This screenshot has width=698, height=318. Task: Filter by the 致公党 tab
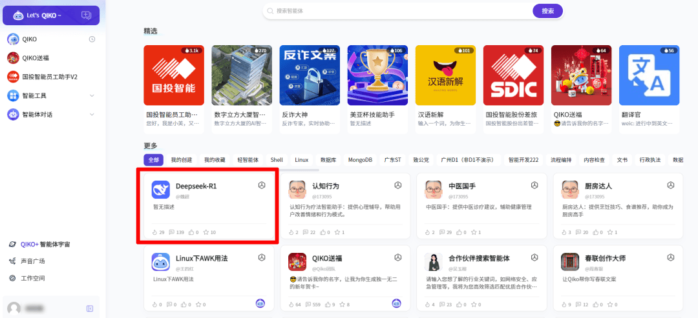click(421, 160)
